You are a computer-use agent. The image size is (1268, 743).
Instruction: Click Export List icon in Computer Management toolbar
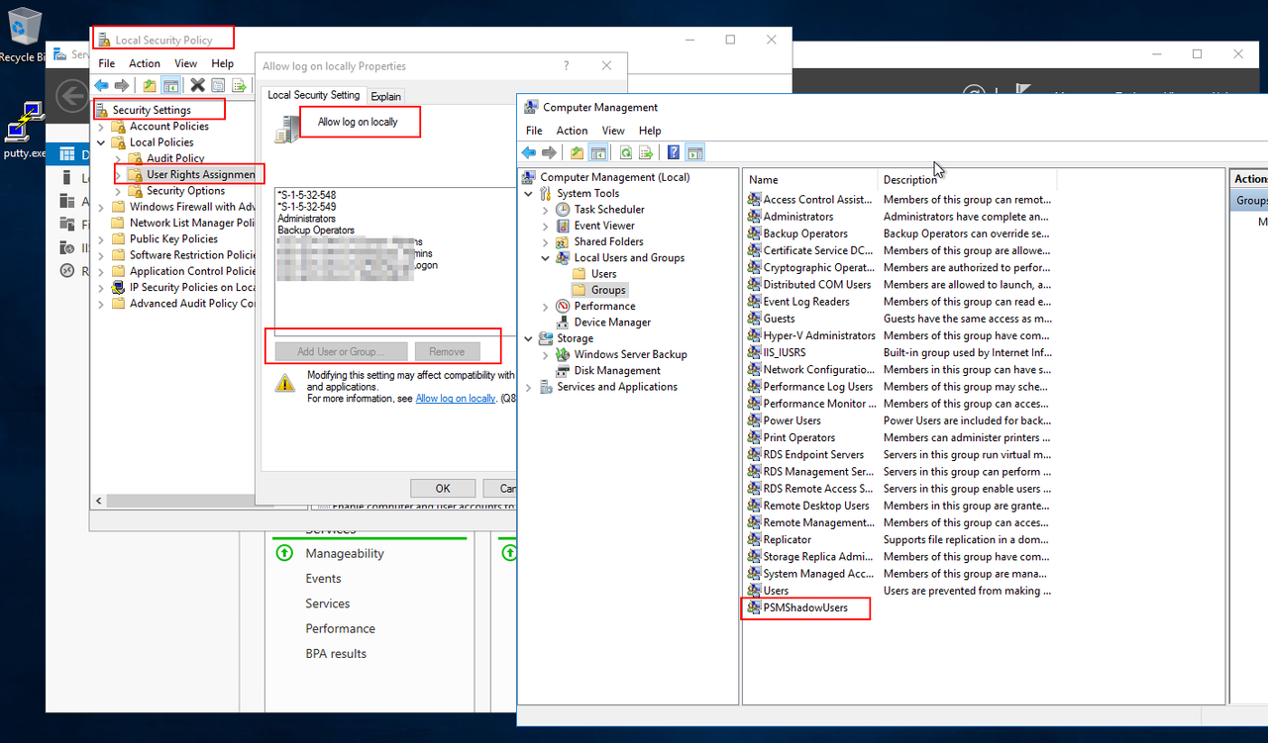pyautogui.click(x=646, y=152)
